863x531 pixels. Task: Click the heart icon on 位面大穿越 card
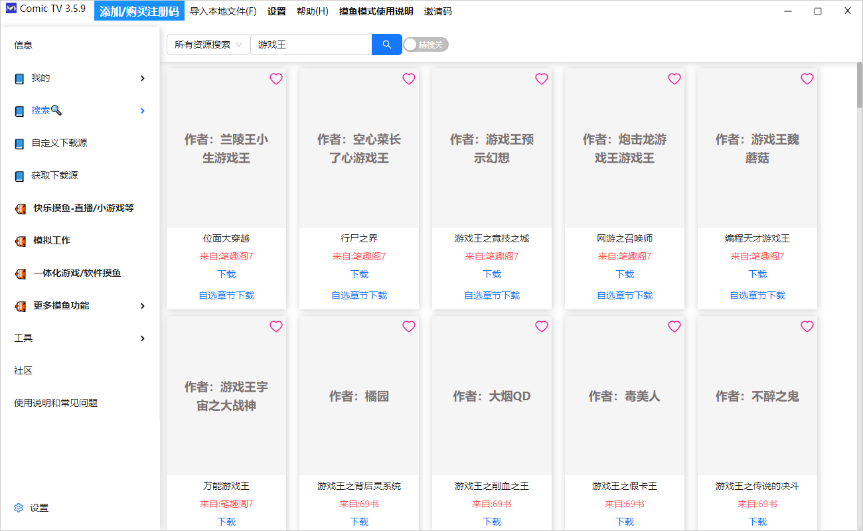[276, 79]
